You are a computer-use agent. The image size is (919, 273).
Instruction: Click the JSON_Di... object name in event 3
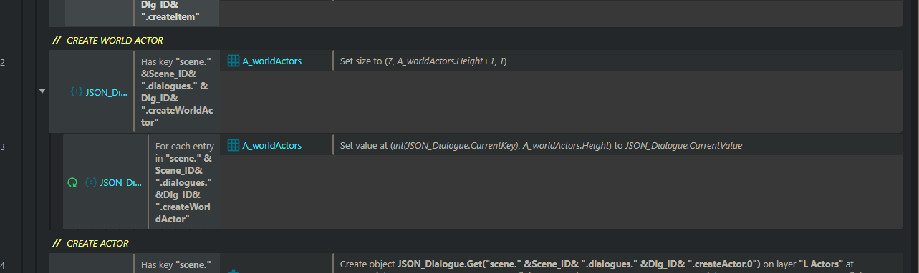point(122,182)
